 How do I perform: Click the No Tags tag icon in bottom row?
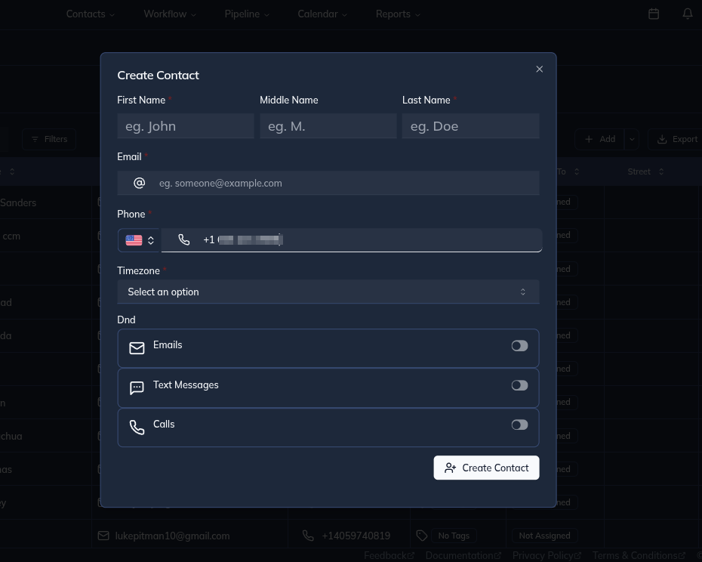coord(422,536)
